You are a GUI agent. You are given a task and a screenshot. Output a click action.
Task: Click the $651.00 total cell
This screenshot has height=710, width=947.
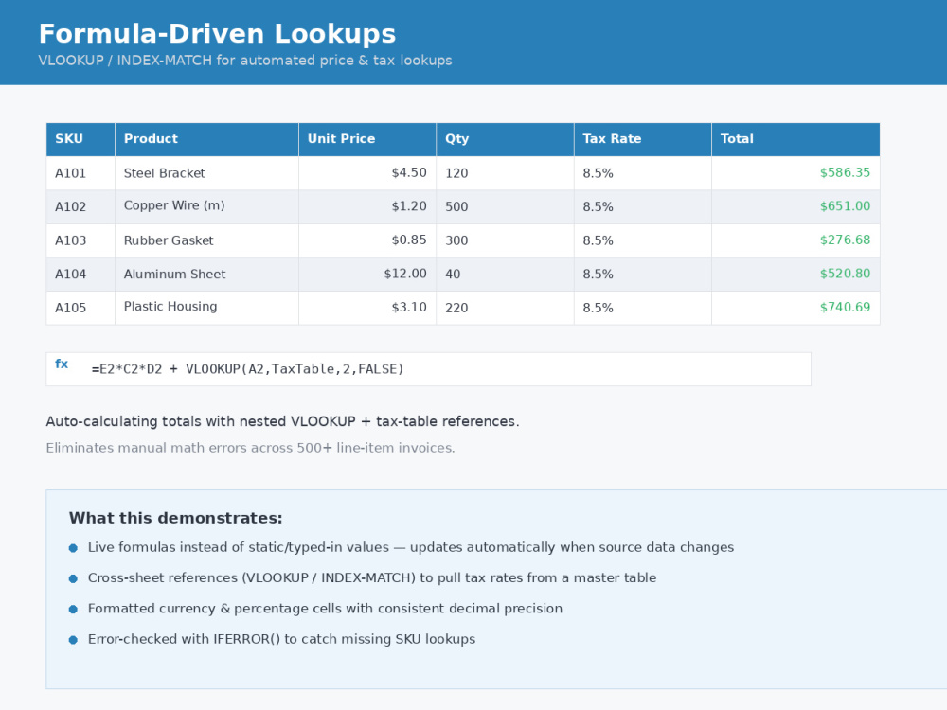point(796,207)
